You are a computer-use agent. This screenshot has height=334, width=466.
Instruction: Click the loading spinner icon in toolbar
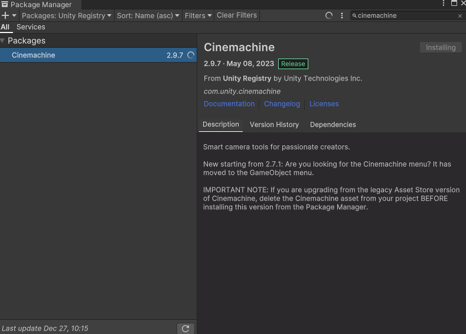click(x=329, y=15)
